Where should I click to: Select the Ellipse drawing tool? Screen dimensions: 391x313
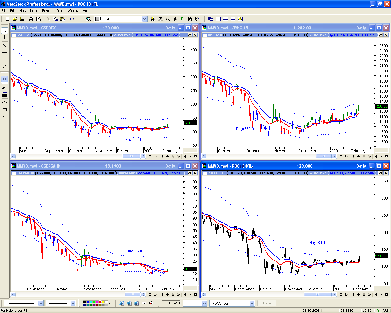click(5, 103)
